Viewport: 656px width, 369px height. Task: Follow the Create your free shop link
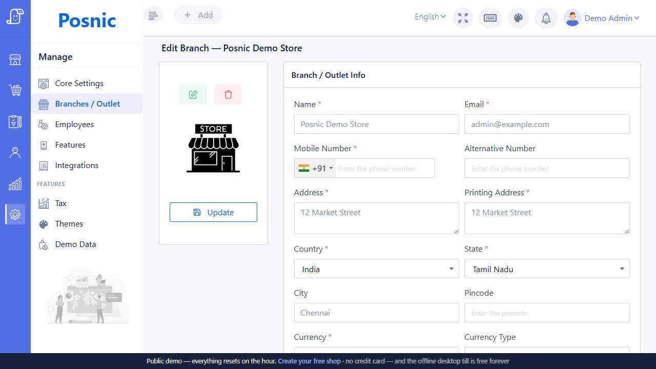(309, 361)
